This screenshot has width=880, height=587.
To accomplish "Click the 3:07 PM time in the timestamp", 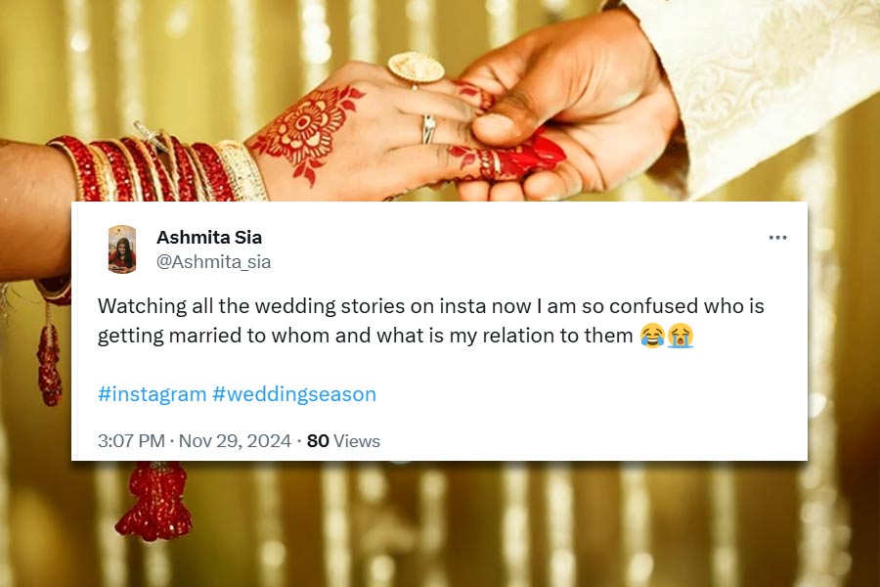I will tap(131, 441).
